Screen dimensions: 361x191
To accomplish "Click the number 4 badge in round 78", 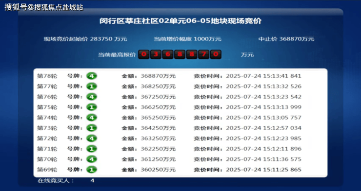I will [x=92, y=76].
